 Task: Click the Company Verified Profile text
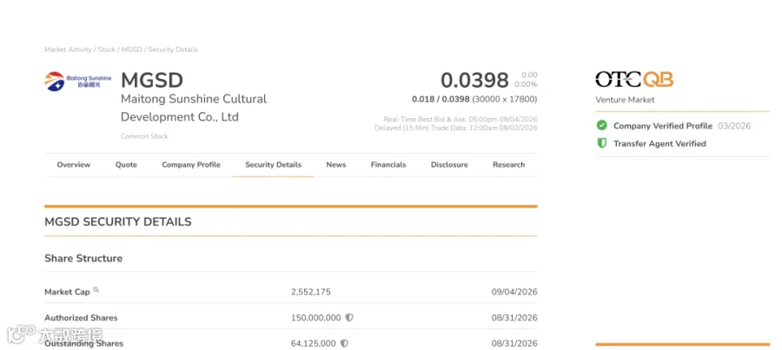pyautogui.click(x=663, y=126)
